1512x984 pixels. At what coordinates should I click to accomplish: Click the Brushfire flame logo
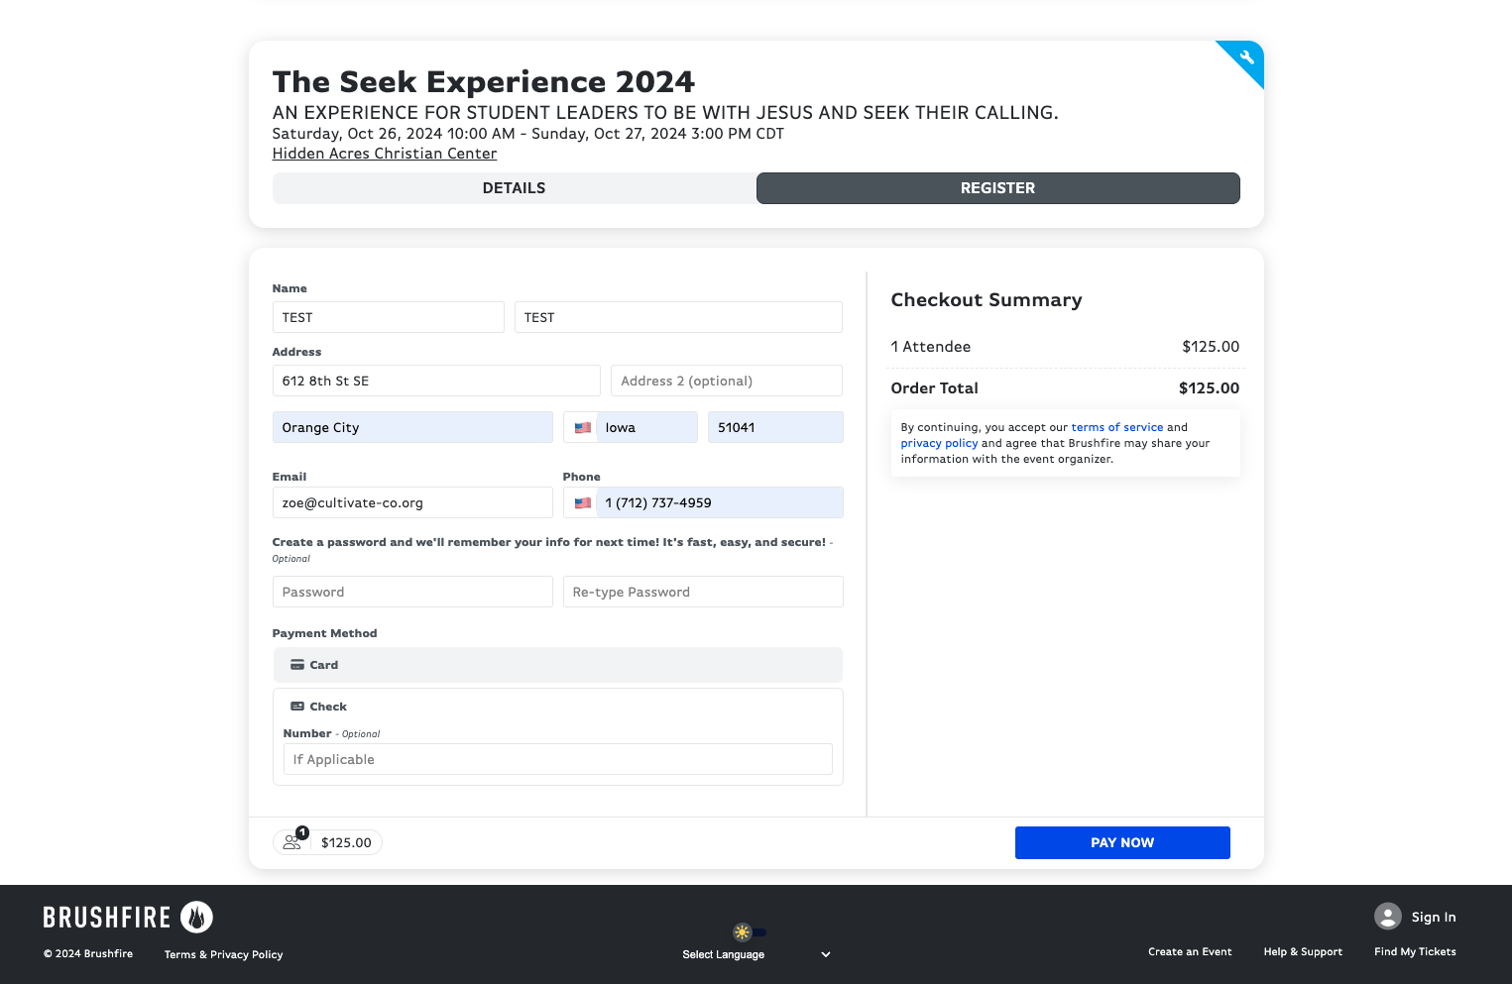point(196,918)
